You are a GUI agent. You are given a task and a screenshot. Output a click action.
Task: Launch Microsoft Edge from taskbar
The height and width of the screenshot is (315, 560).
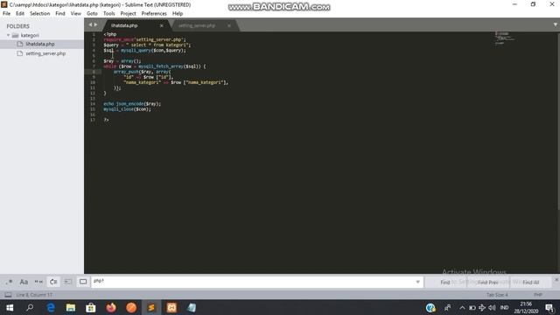point(51,307)
